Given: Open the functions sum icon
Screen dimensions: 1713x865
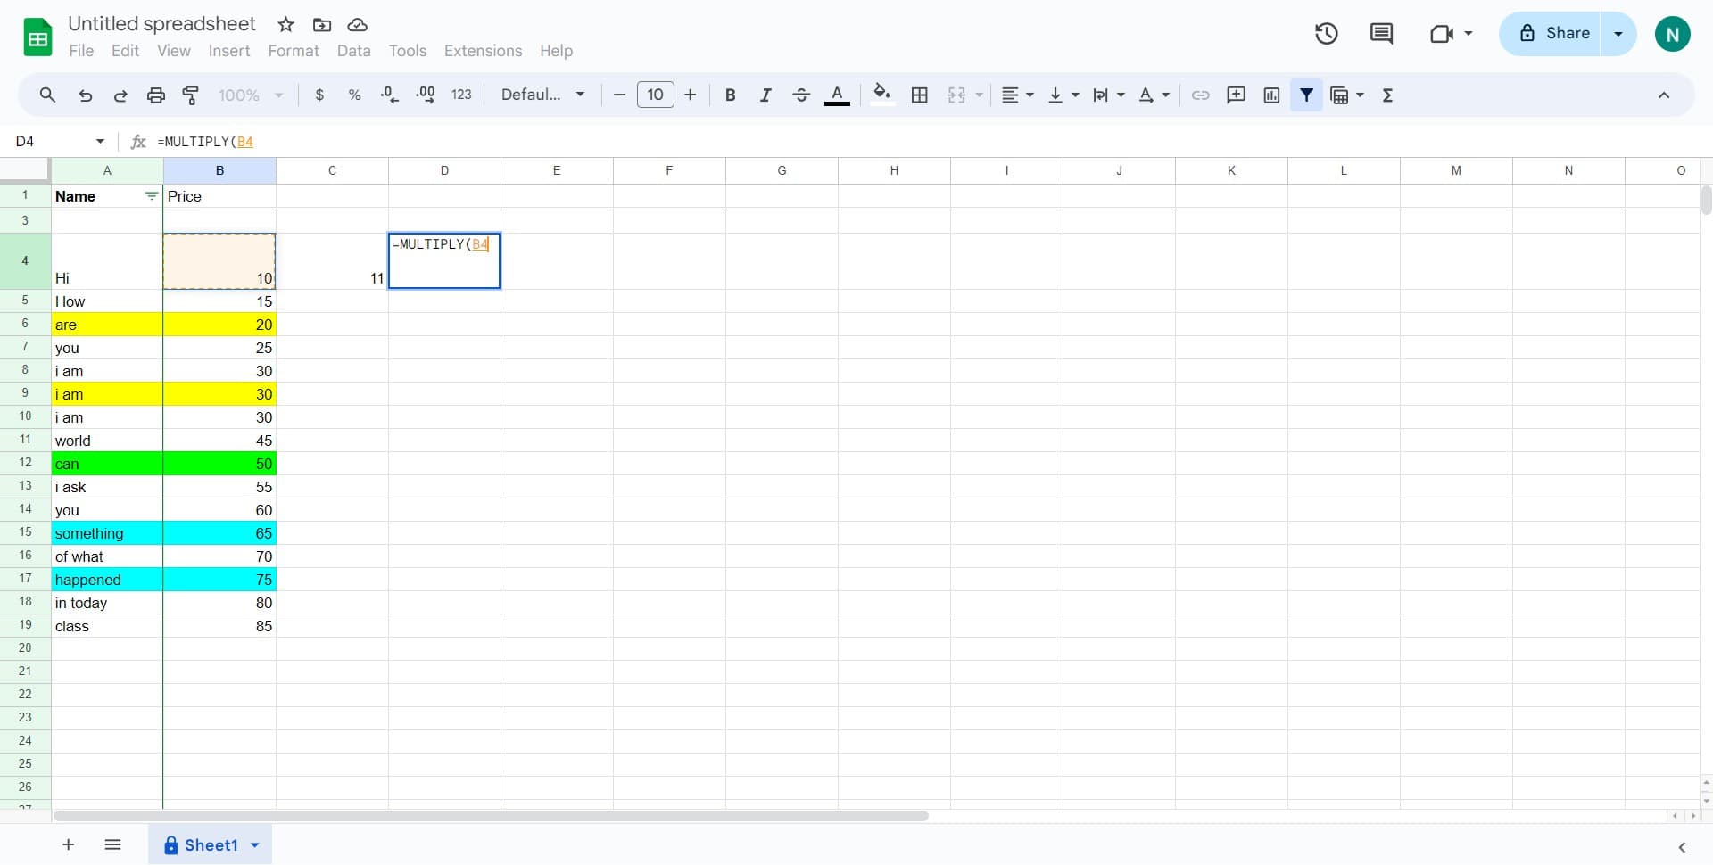Looking at the screenshot, I should point(1387,95).
